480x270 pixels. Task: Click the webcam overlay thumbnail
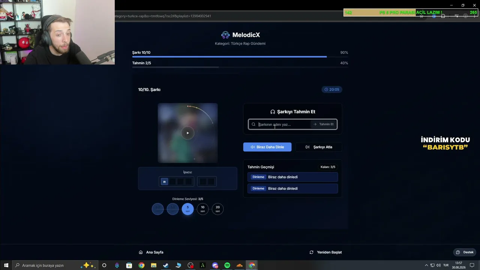57,32
